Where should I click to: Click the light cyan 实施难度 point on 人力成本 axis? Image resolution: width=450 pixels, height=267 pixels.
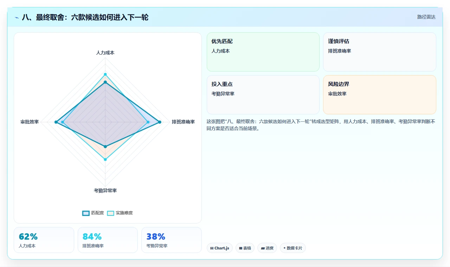pos(105,74)
